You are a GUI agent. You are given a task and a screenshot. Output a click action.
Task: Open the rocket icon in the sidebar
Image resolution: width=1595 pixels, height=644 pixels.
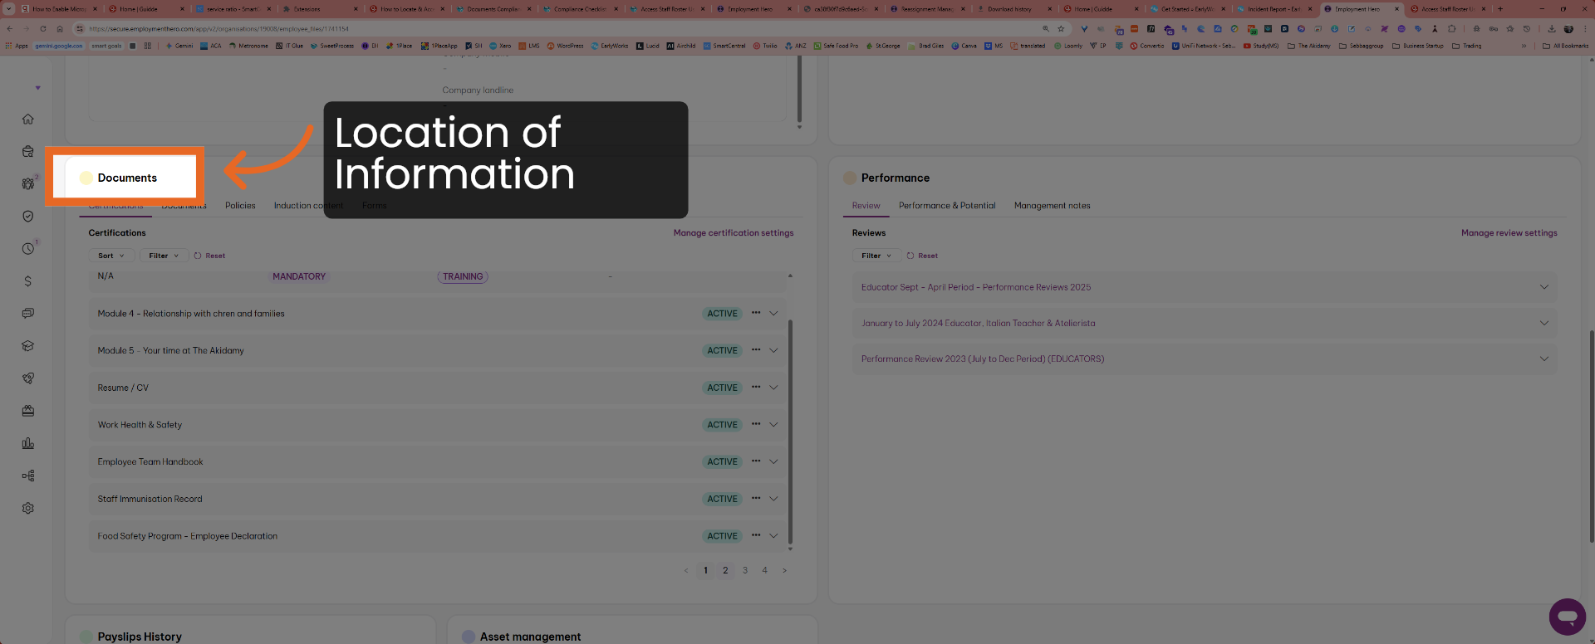click(x=27, y=378)
